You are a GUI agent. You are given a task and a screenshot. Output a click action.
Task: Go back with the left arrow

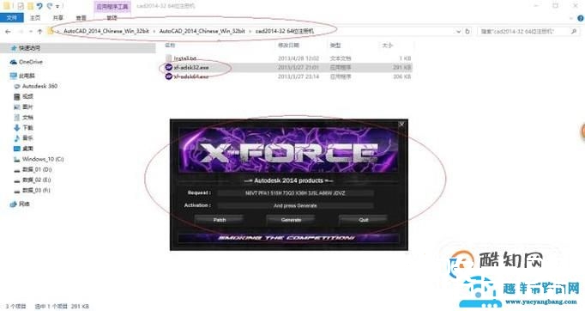pos(8,32)
